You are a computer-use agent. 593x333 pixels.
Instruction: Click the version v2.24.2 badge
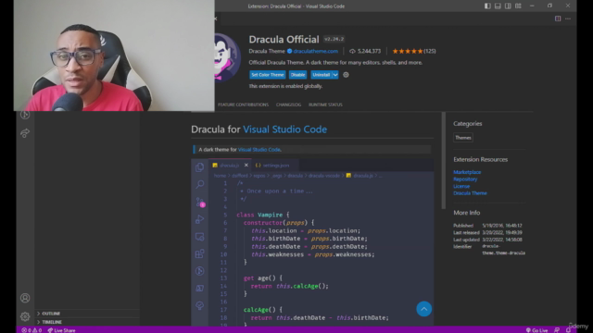coord(334,39)
